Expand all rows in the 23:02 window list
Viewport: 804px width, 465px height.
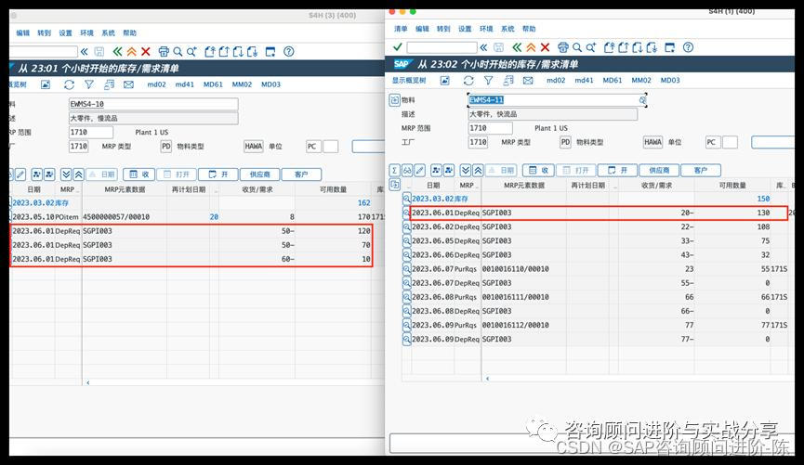[466, 170]
